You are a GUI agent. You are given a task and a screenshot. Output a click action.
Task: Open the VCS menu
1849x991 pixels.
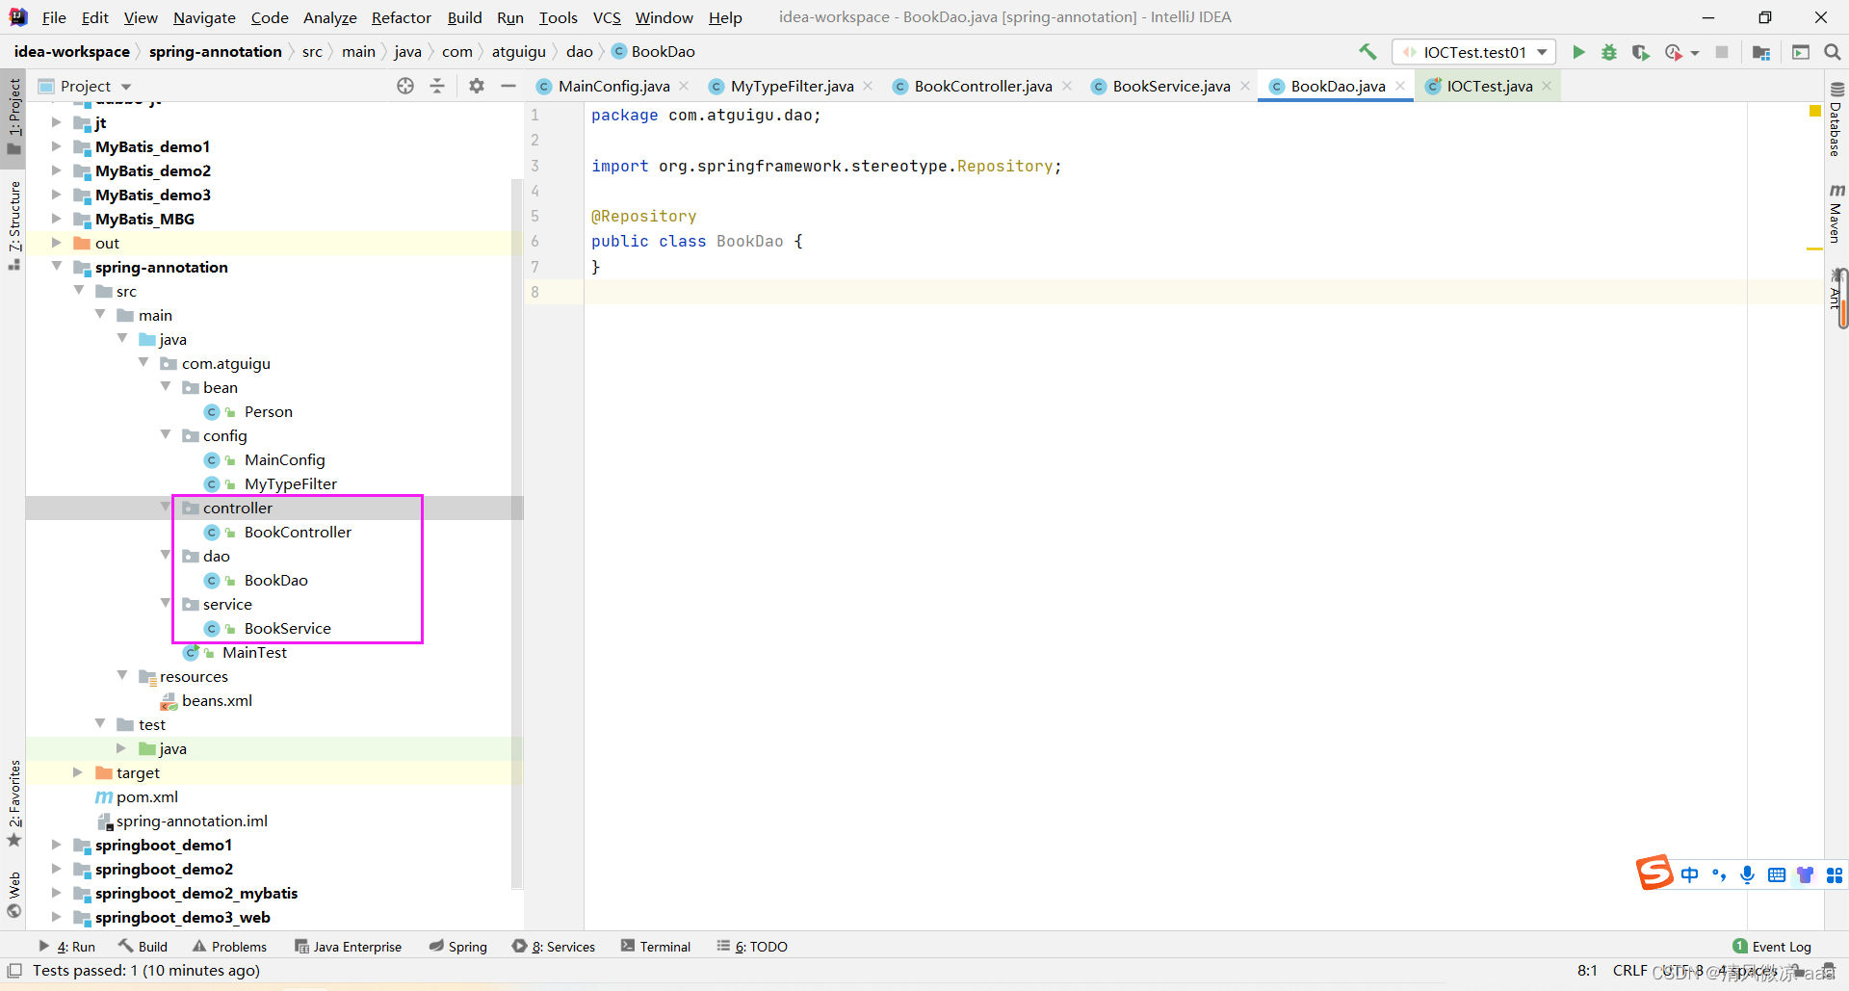click(x=607, y=17)
